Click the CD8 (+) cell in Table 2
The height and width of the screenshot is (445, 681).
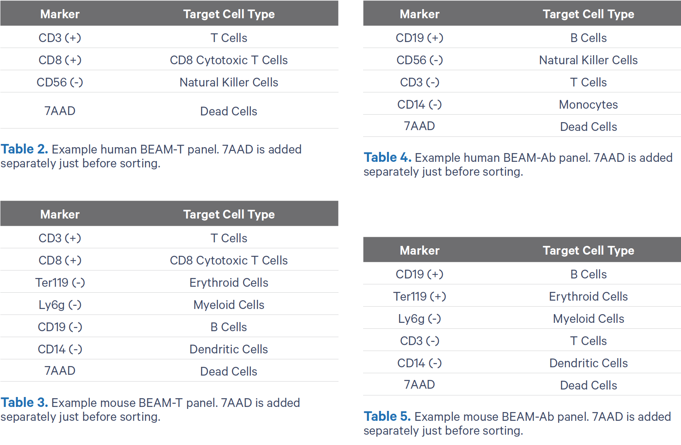point(60,60)
